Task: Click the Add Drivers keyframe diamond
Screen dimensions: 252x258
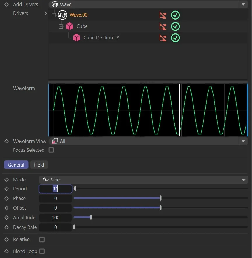Action: click(6, 5)
